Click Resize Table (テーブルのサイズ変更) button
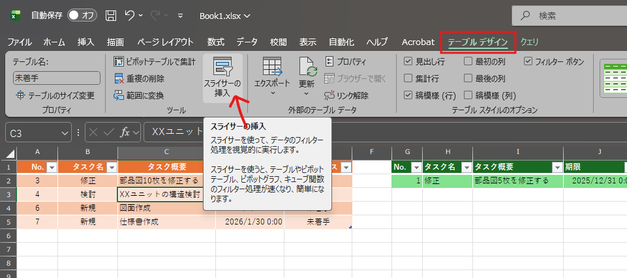 (x=56, y=95)
